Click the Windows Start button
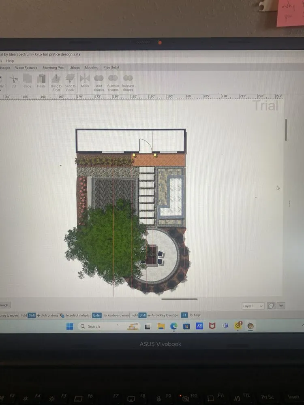Image resolution: width=304 pixels, height=405 pixels. (70, 326)
